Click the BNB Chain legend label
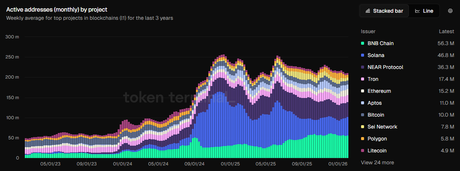The image size is (460, 171). point(380,43)
